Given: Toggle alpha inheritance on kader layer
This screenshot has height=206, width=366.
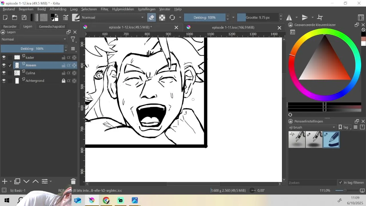Looking at the screenshot, I should [69, 58].
